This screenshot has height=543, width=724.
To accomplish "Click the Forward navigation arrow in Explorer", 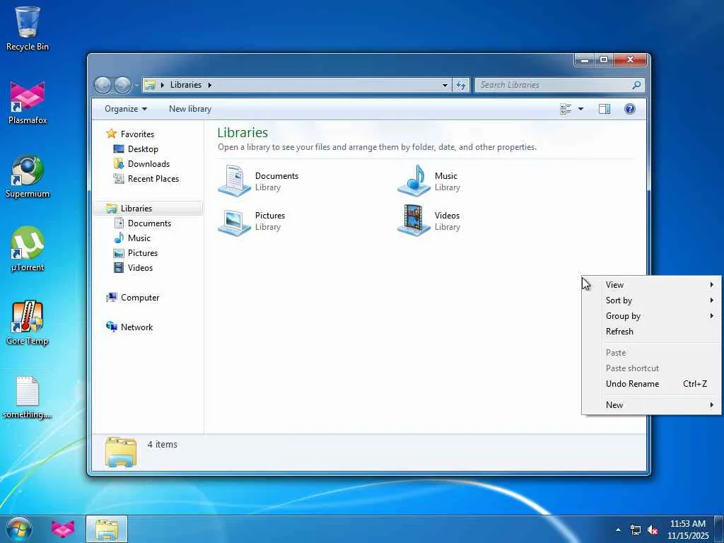I will (x=122, y=85).
